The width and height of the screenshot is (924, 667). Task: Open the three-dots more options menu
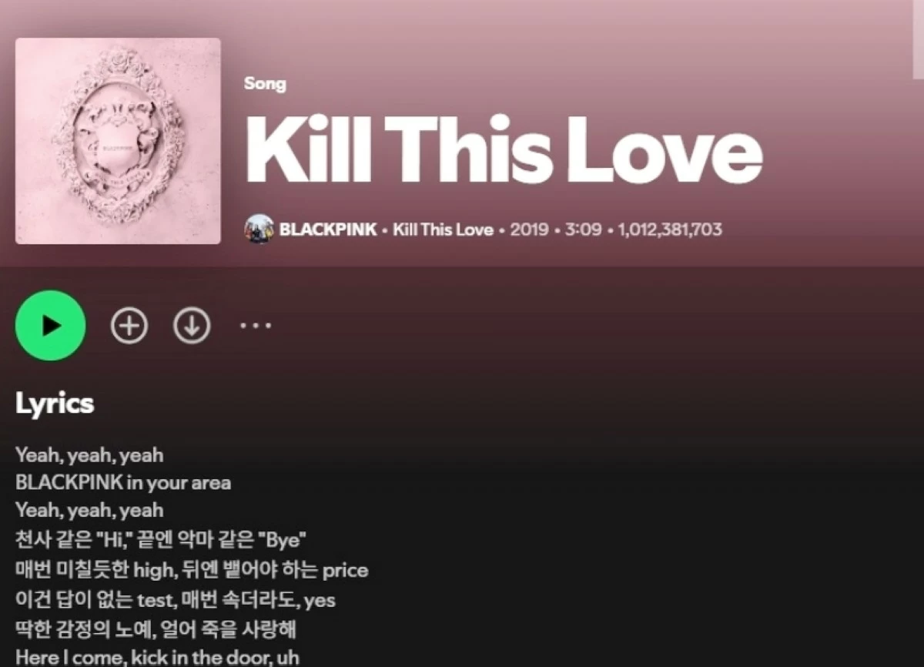(x=256, y=326)
